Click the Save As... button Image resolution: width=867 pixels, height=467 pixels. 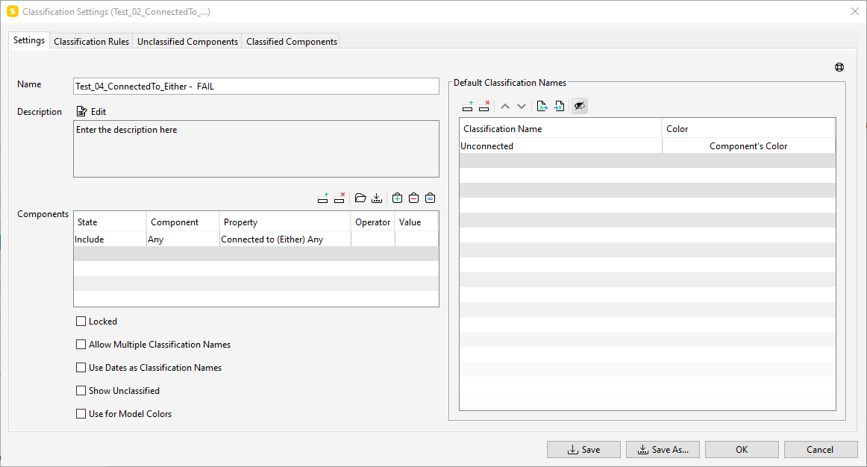663,449
